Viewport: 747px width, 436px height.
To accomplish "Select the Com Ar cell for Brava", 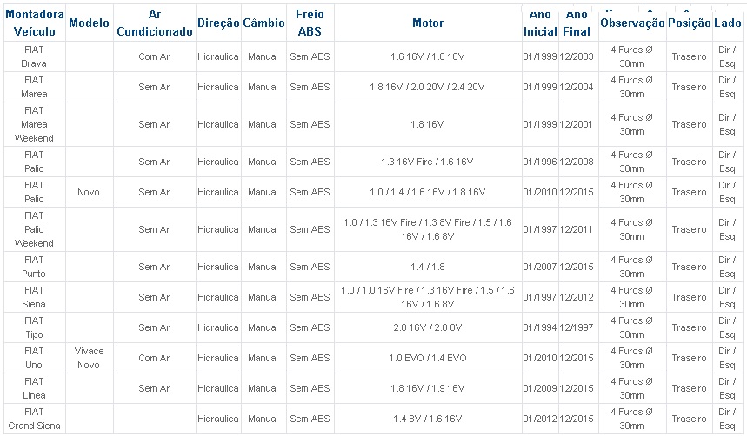I will coord(154,56).
